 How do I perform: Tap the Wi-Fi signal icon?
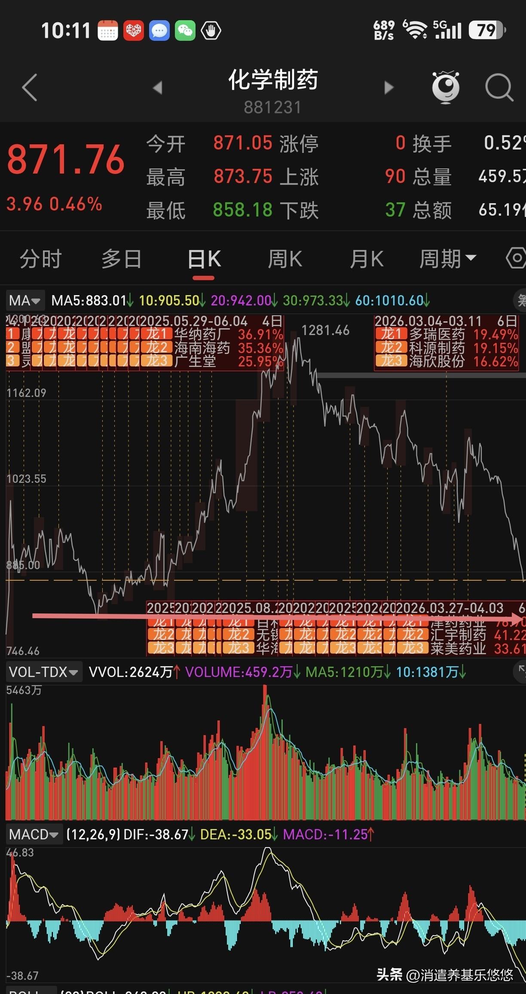click(415, 30)
